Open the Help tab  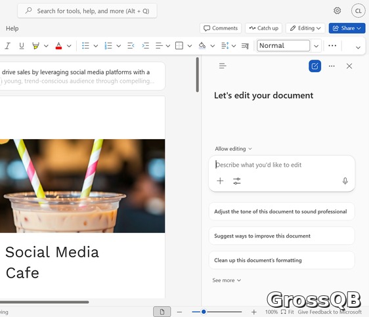(12, 28)
